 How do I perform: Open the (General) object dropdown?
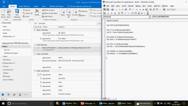pos(150,17)
